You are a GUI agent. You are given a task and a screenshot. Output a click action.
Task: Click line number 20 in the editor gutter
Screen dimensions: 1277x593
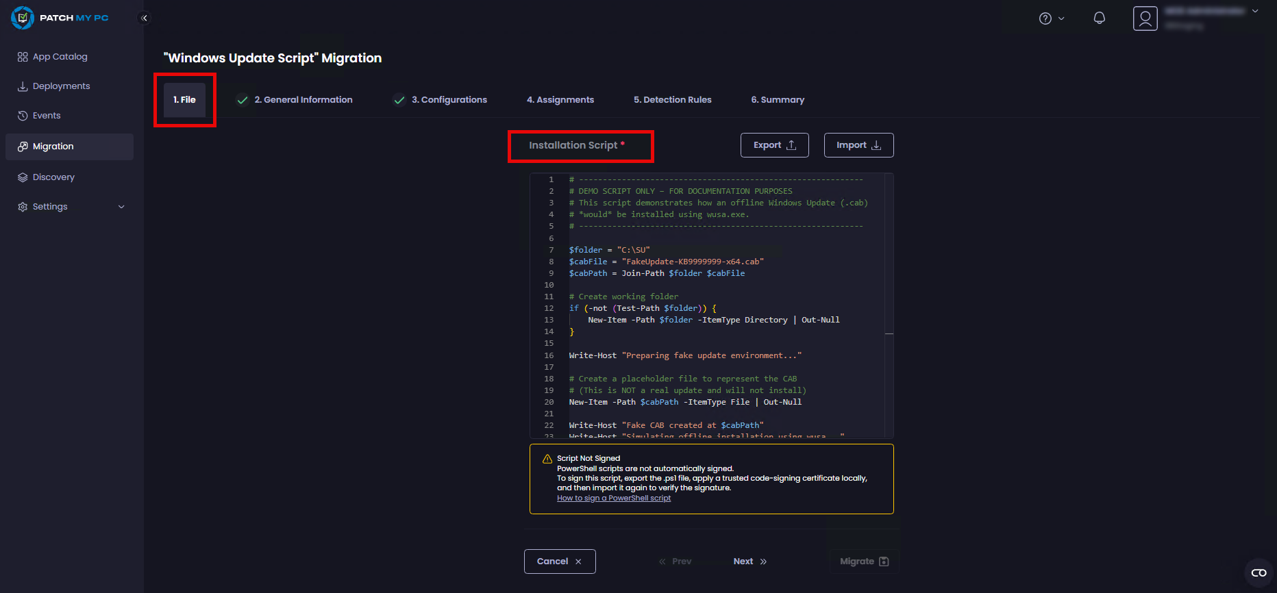pos(549,402)
